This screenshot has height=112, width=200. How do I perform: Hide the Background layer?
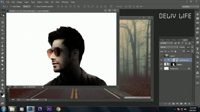[161, 68]
